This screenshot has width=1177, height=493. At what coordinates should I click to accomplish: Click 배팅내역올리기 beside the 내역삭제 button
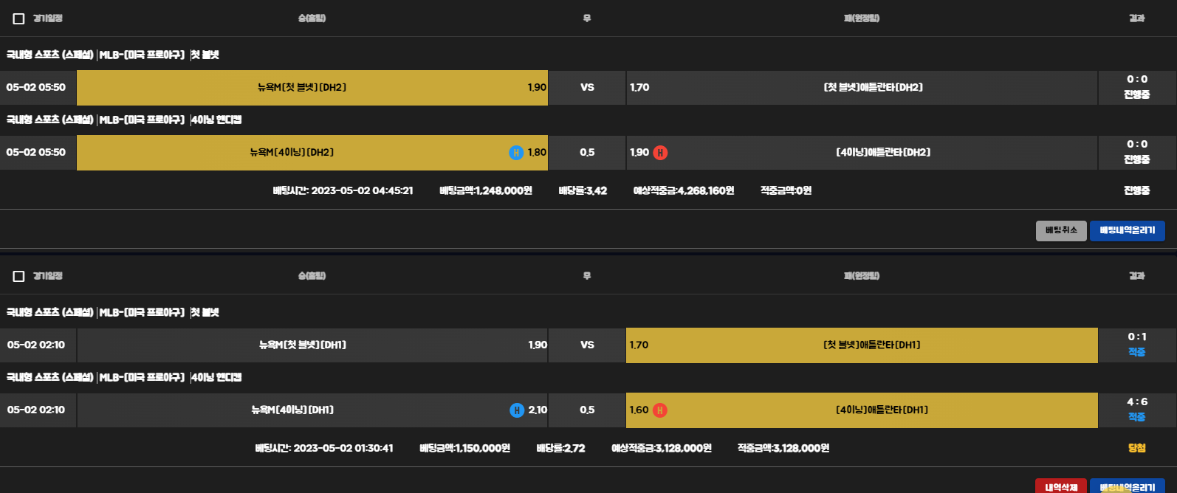(1127, 486)
